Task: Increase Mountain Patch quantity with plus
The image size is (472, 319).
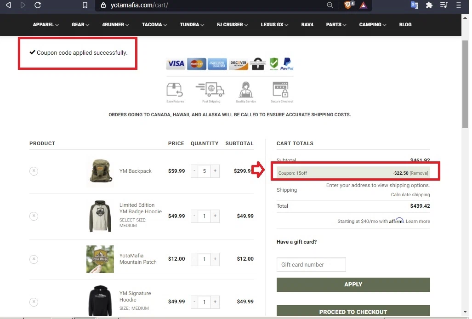Action: pos(215,259)
